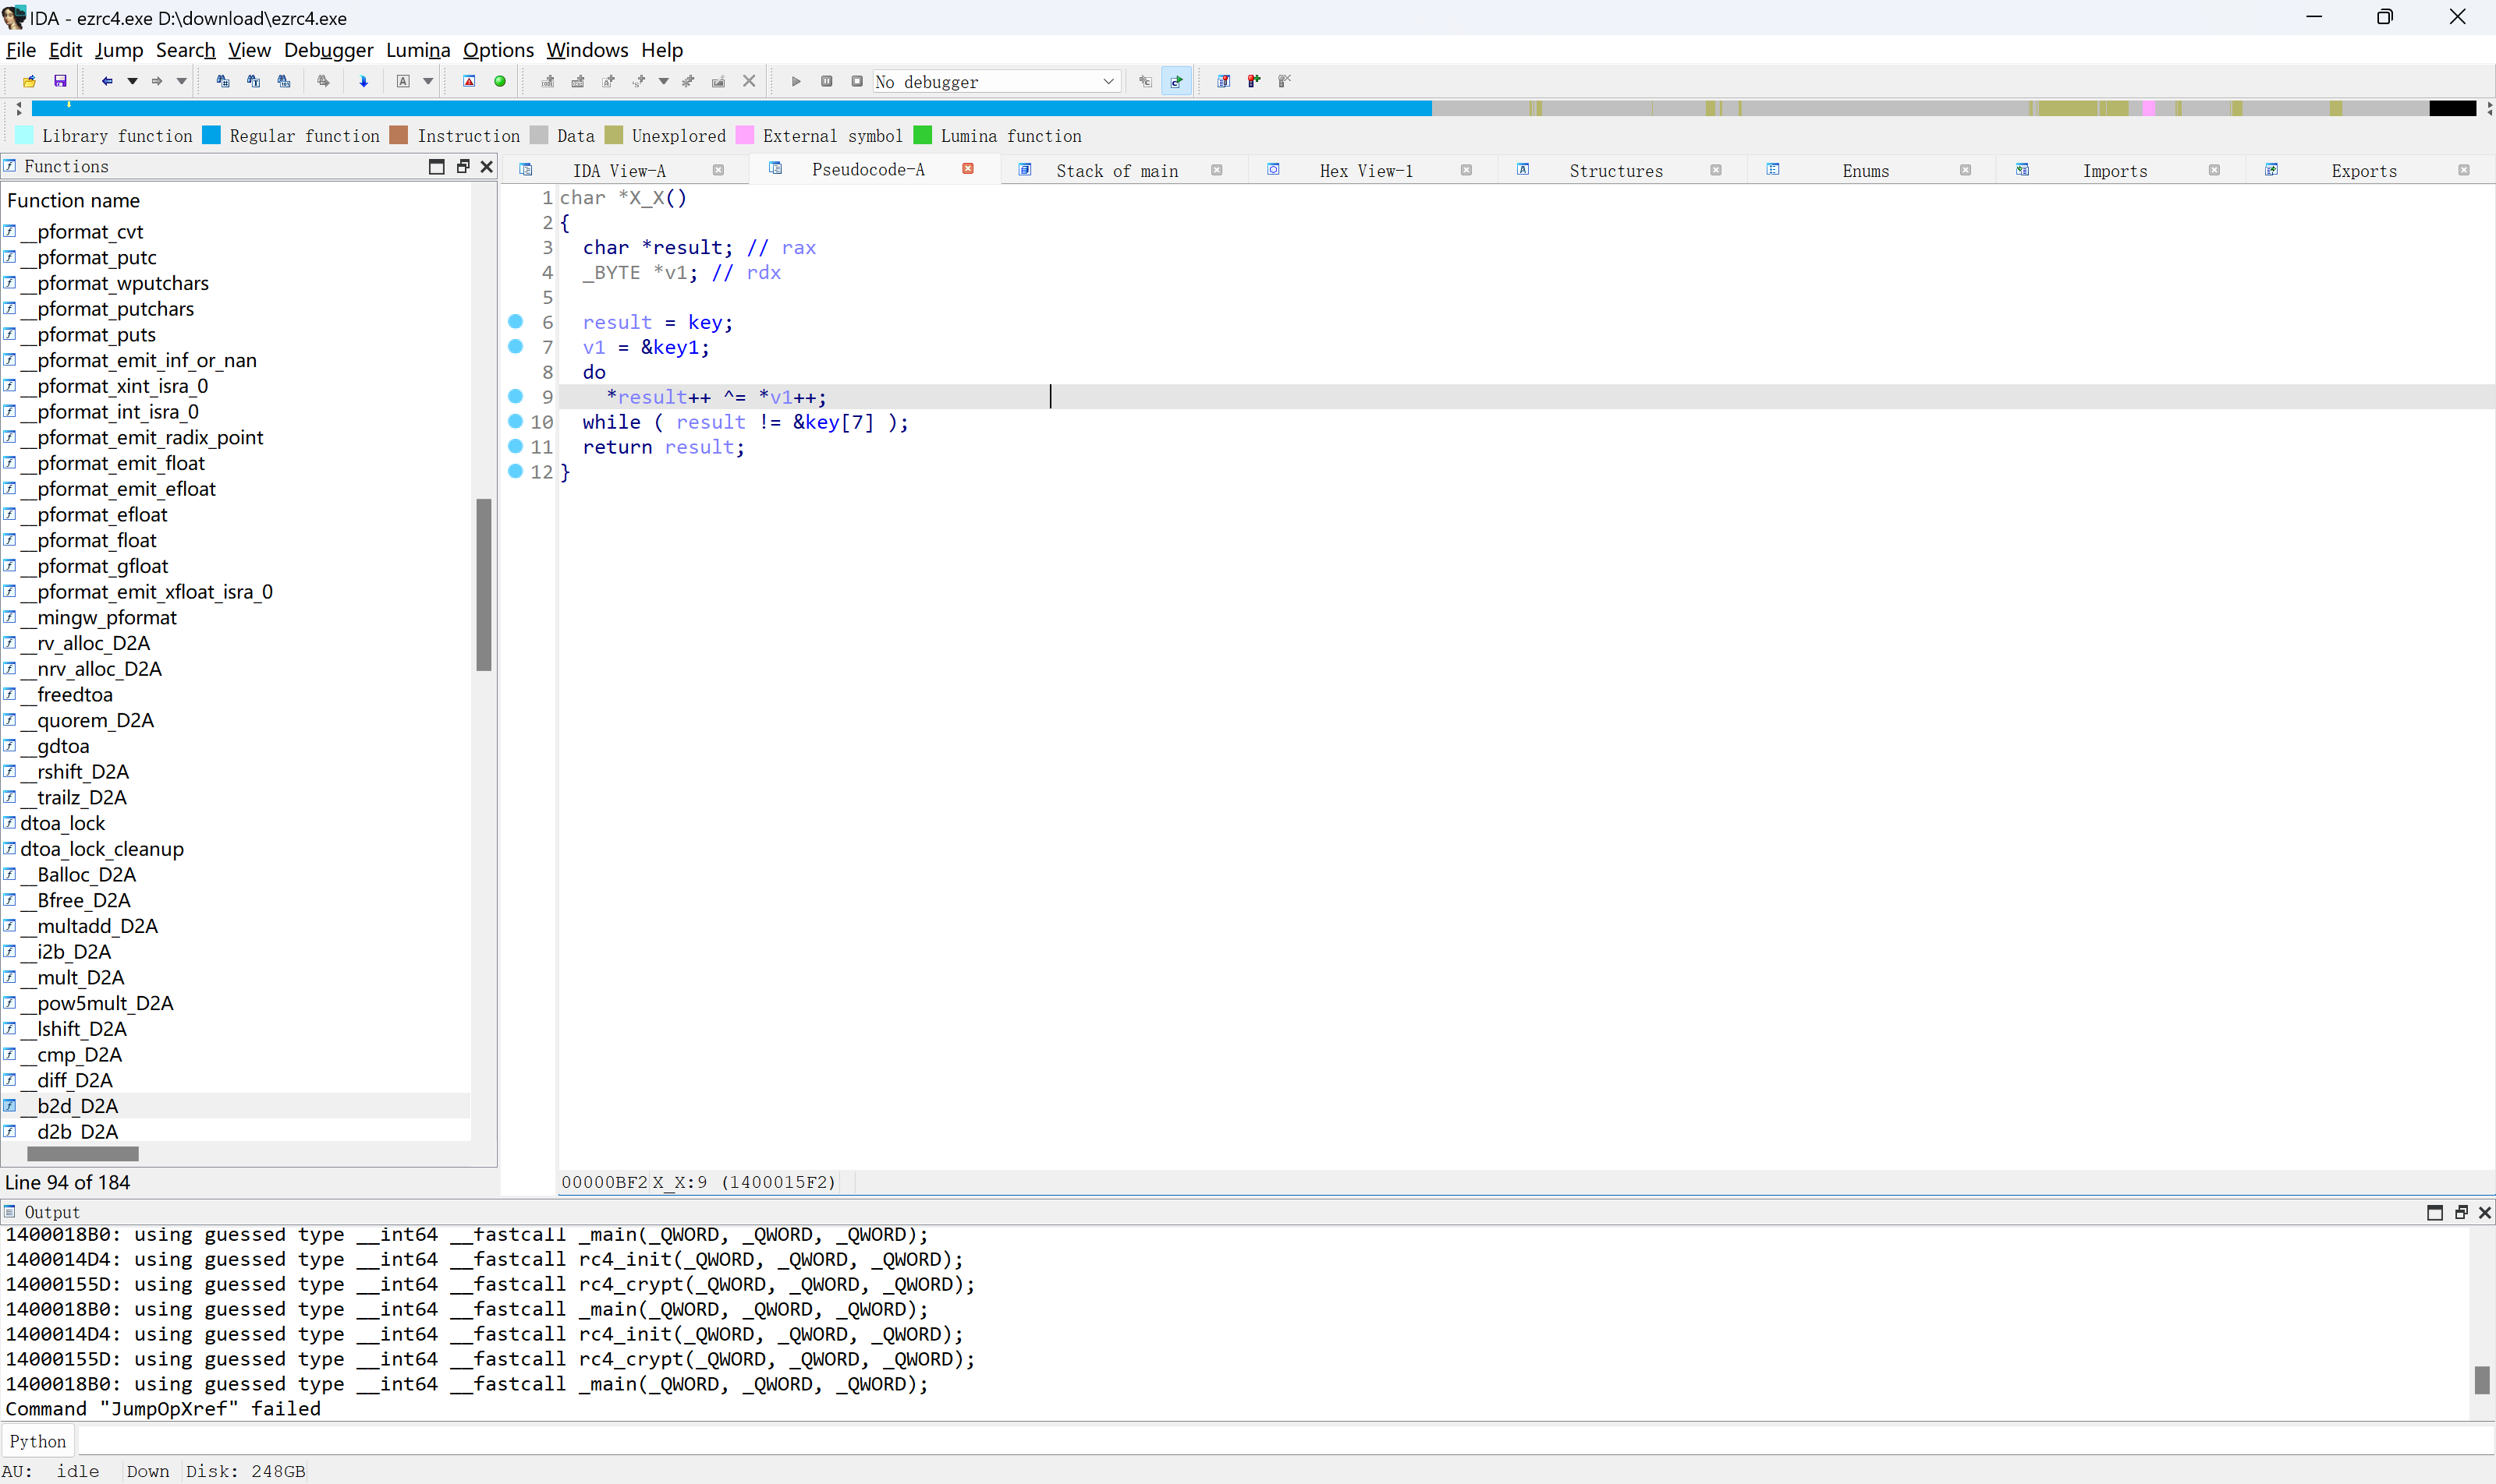Open the forward-navigation history dropdown arrow

[x=181, y=81]
